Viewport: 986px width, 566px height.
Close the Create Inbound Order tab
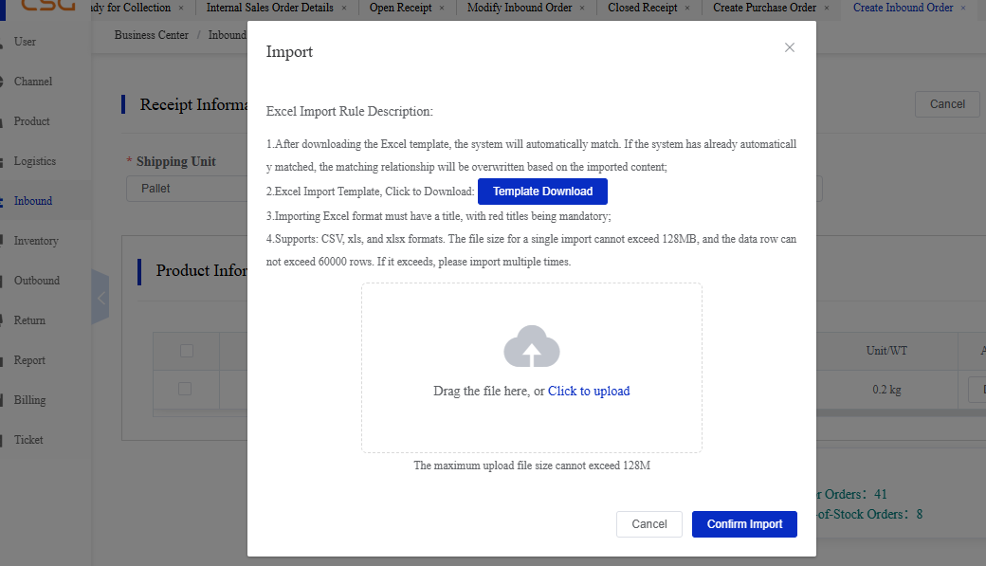(962, 9)
